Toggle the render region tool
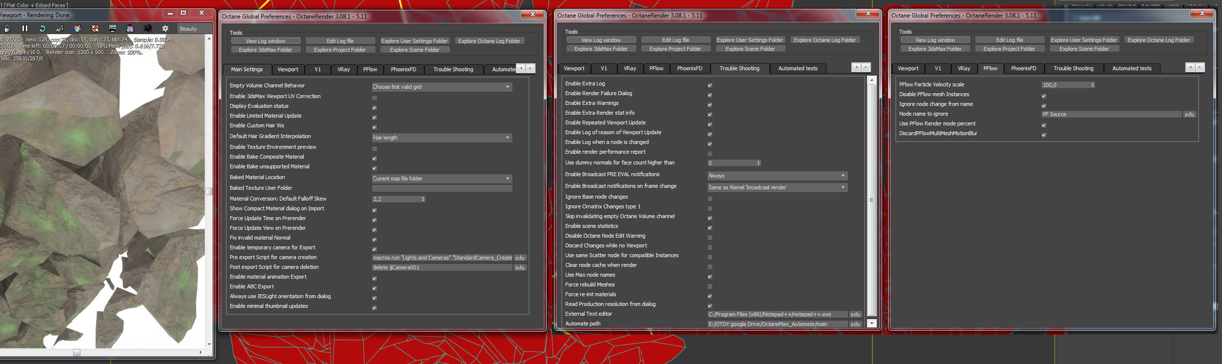The width and height of the screenshot is (1222, 364). click(130, 28)
